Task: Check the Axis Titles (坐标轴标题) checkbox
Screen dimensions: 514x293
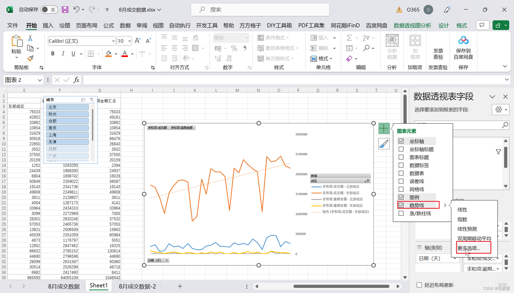Action: (401, 149)
